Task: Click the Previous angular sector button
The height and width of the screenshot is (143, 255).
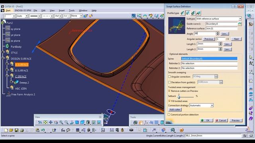Action: (x=209, y=39)
